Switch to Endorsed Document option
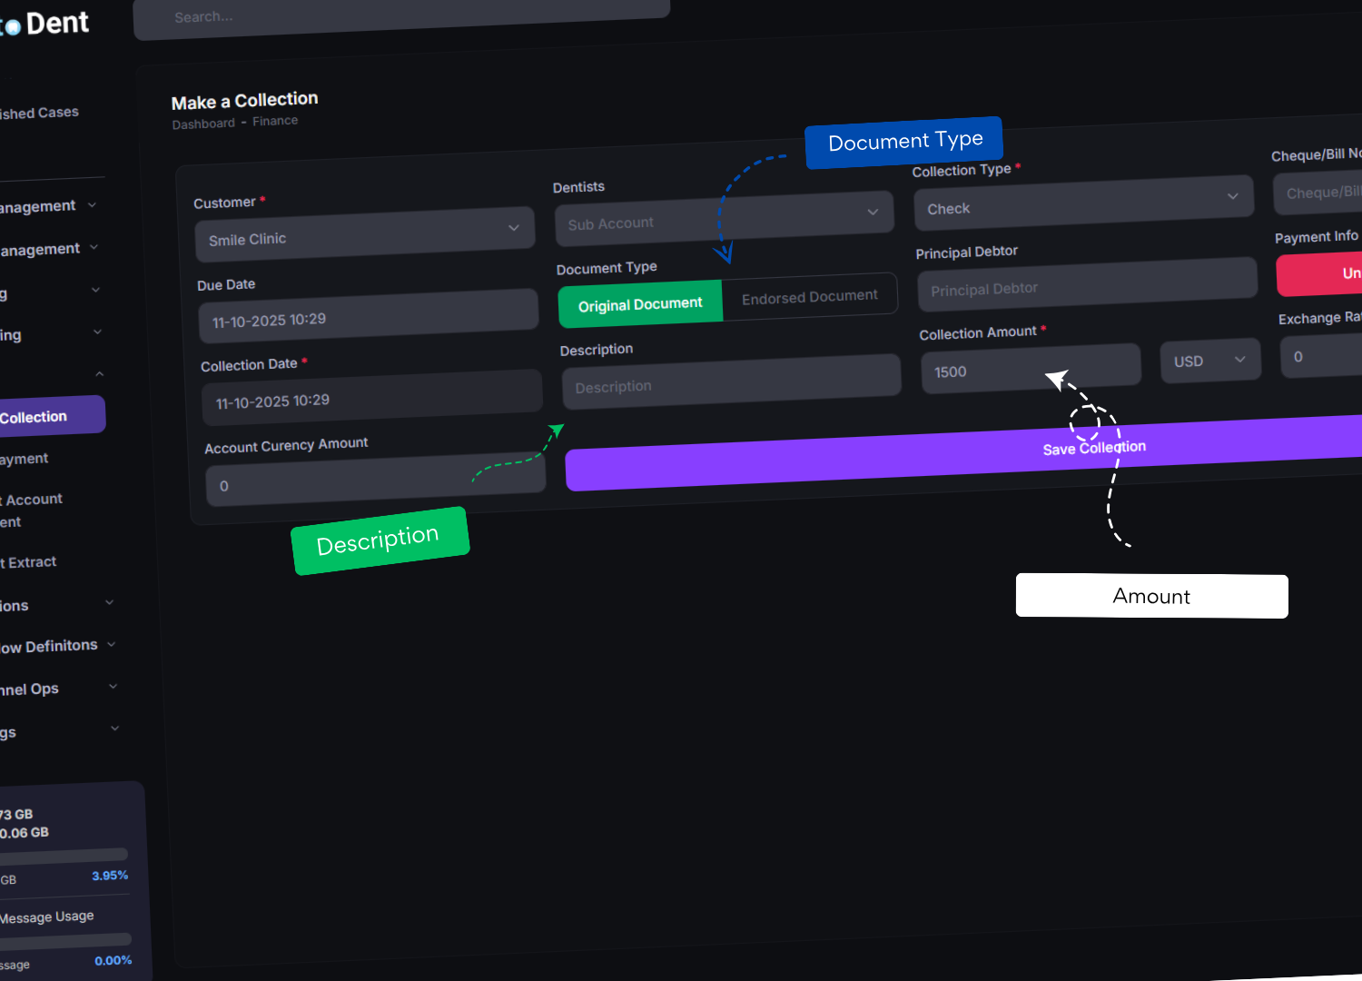The height and width of the screenshot is (981, 1362). pyautogui.click(x=809, y=296)
